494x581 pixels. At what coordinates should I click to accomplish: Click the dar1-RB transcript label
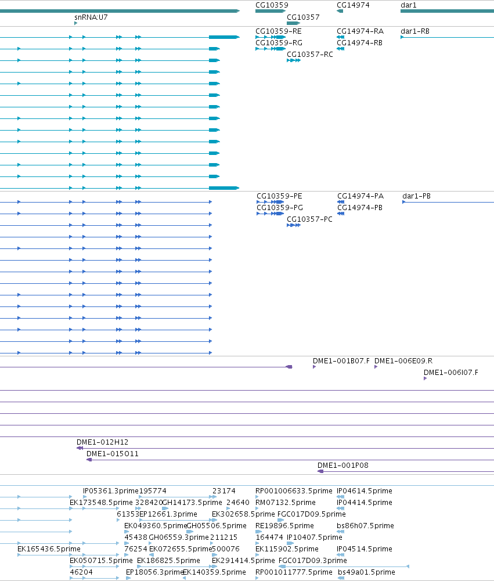[x=415, y=31]
